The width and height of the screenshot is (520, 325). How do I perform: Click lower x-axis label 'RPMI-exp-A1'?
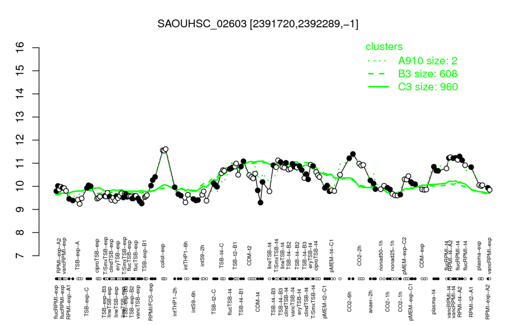point(69,302)
